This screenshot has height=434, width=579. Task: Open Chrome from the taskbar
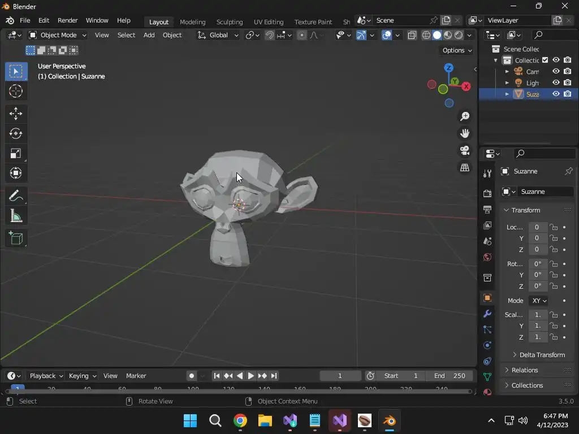(240, 420)
